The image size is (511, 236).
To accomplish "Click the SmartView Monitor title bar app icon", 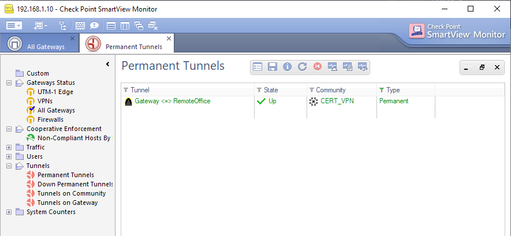I will pos(9,9).
